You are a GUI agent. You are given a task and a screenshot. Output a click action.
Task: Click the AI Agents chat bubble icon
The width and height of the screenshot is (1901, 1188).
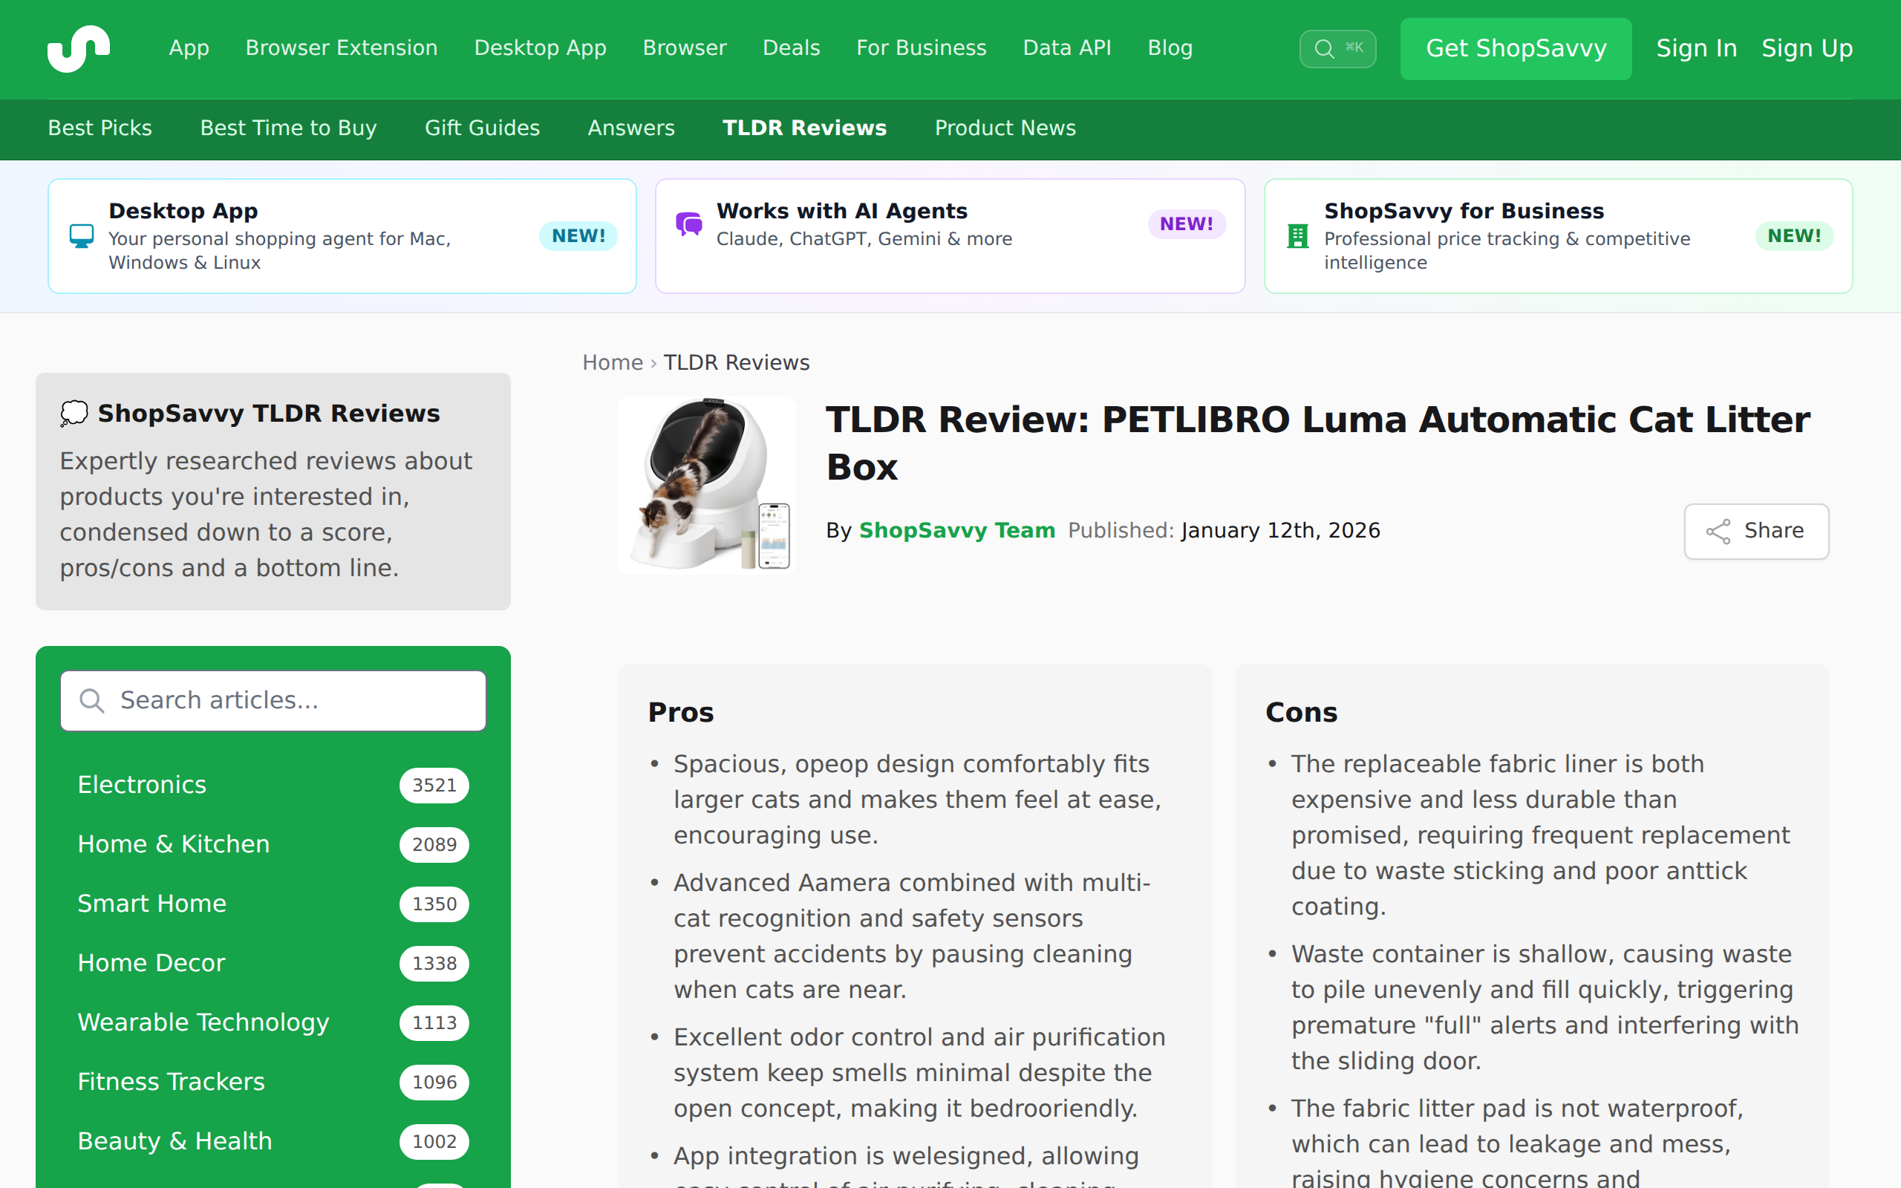[689, 224]
